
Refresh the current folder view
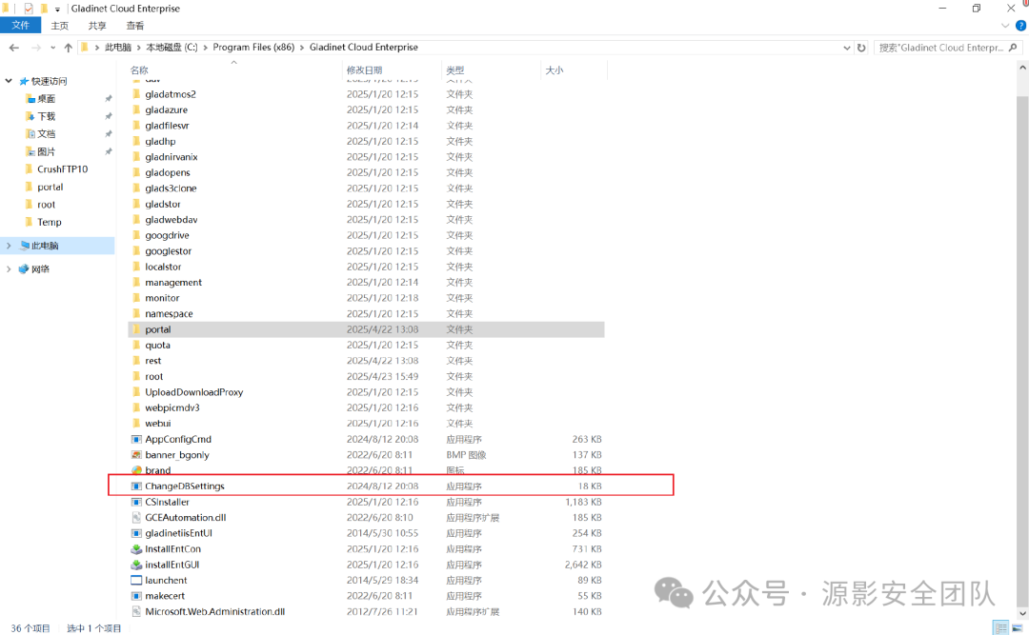pyautogui.click(x=861, y=48)
